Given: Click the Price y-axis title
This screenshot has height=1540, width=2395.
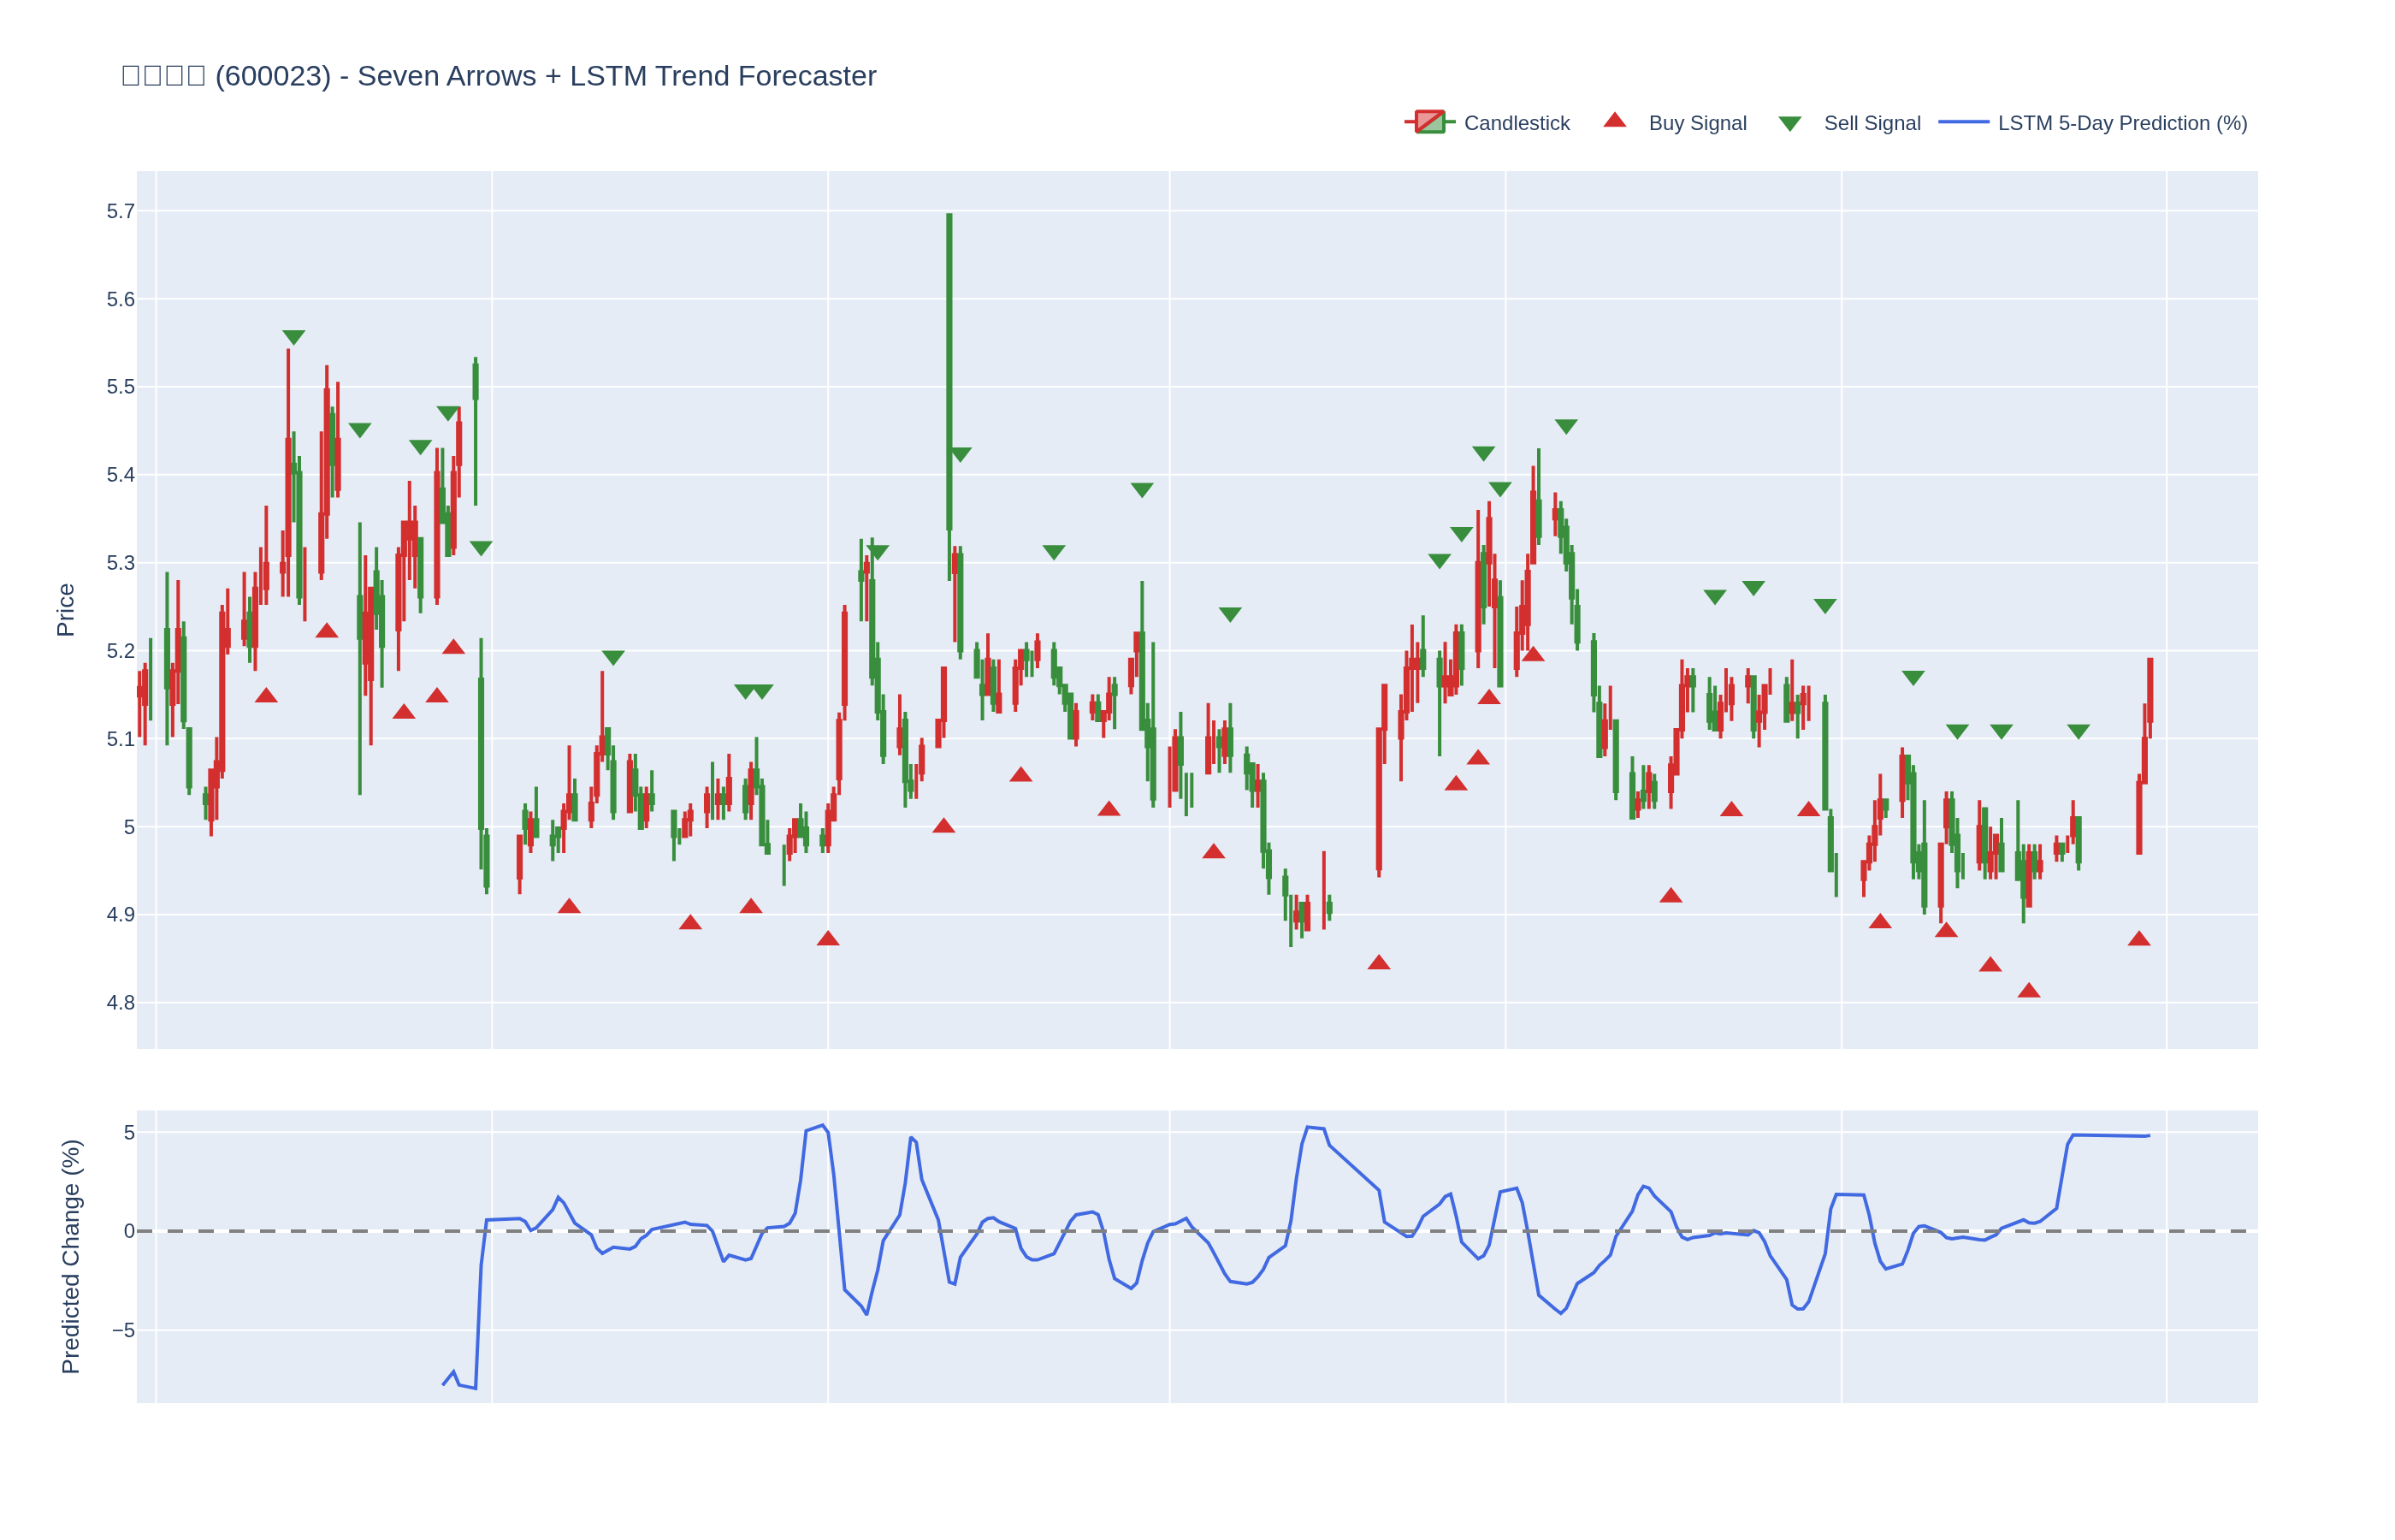Looking at the screenshot, I should 66,610.
